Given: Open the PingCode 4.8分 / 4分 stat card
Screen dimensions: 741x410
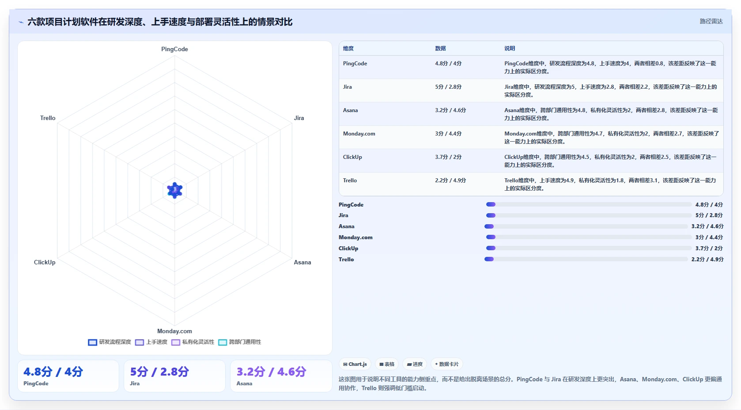Looking at the screenshot, I should click(68, 376).
